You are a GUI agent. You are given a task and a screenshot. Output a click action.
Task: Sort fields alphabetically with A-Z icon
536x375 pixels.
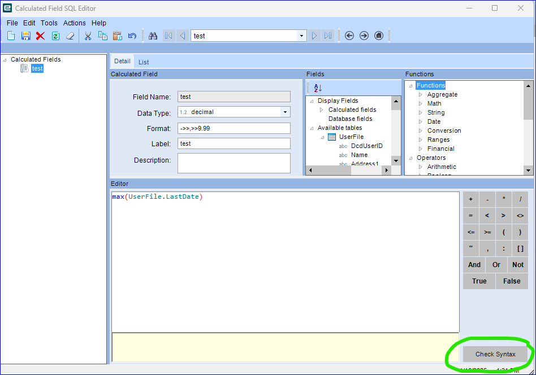pyautogui.click(x=318, y=88)
